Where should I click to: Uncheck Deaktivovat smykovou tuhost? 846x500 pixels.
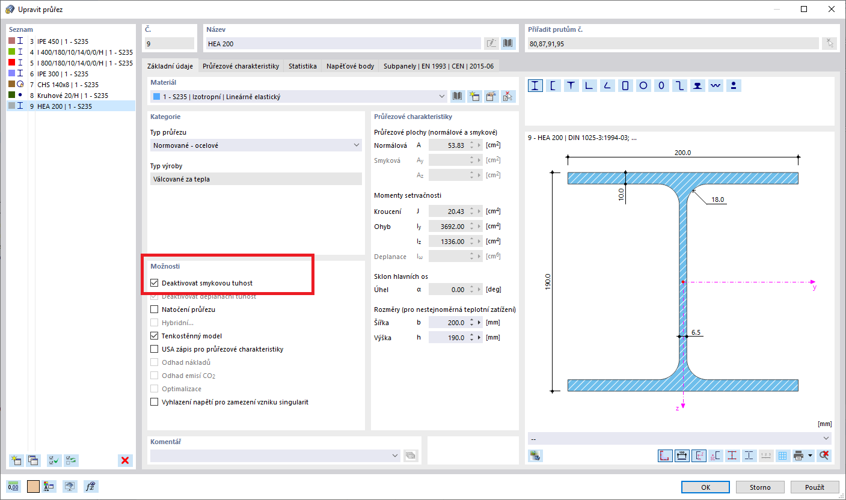point(154,283)
